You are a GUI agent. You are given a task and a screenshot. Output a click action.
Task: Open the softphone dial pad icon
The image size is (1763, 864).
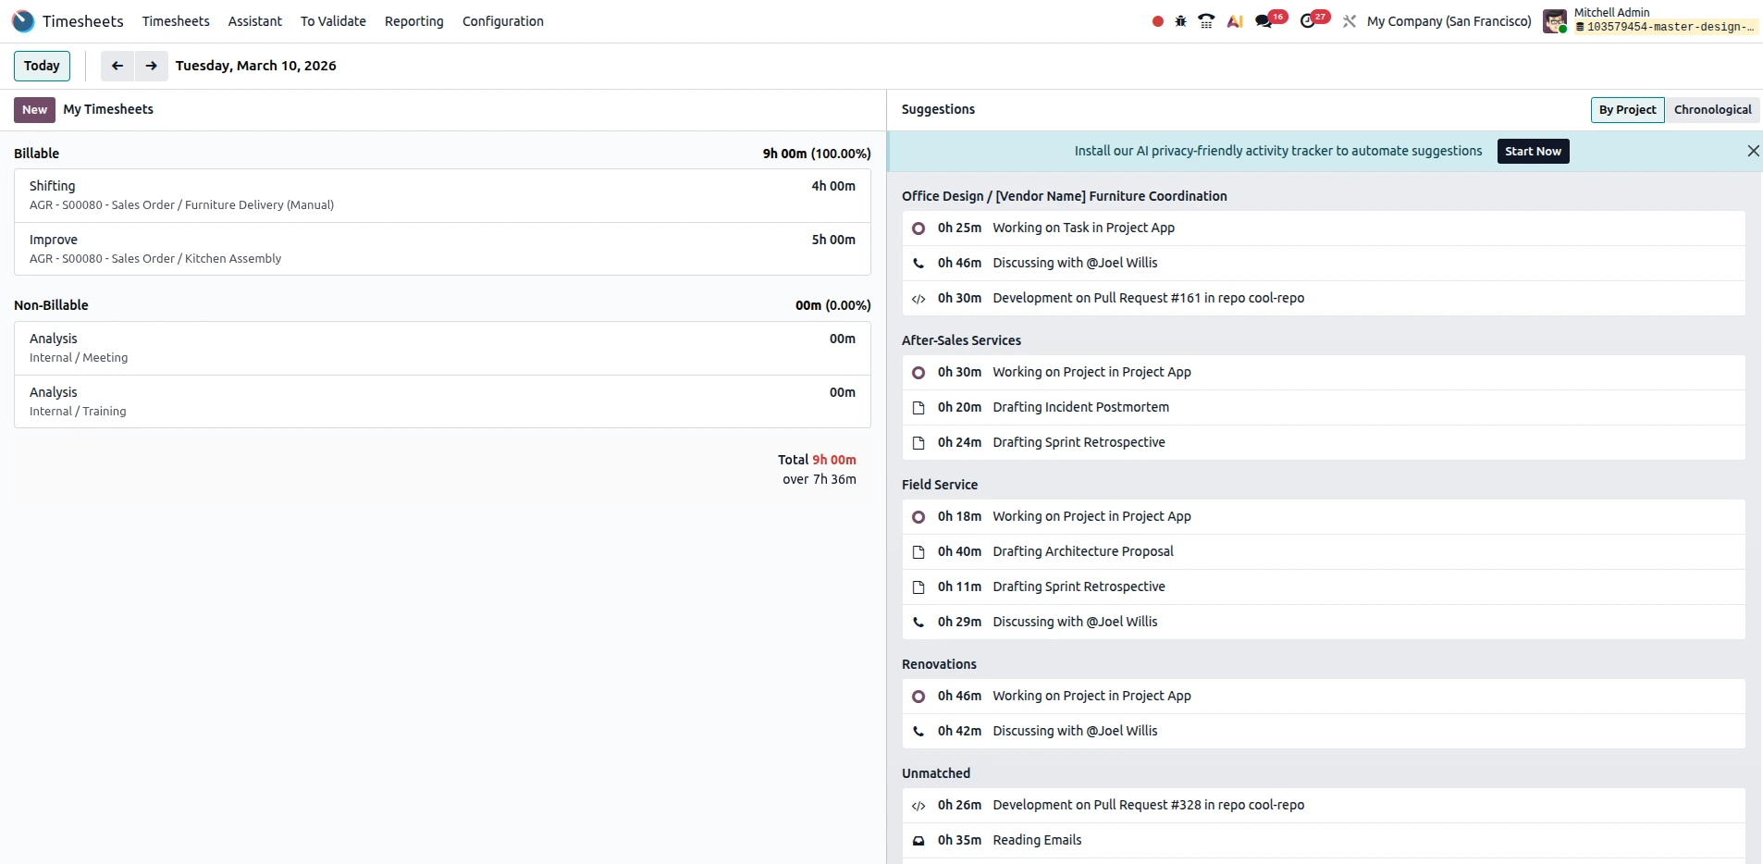pos(1208,20)
